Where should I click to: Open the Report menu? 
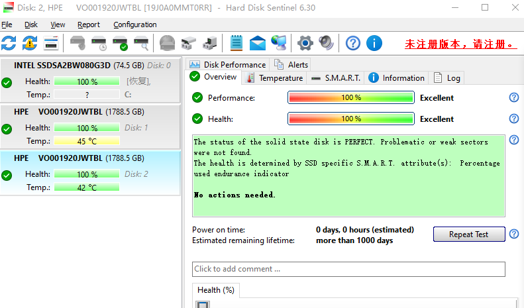point(88,25)
